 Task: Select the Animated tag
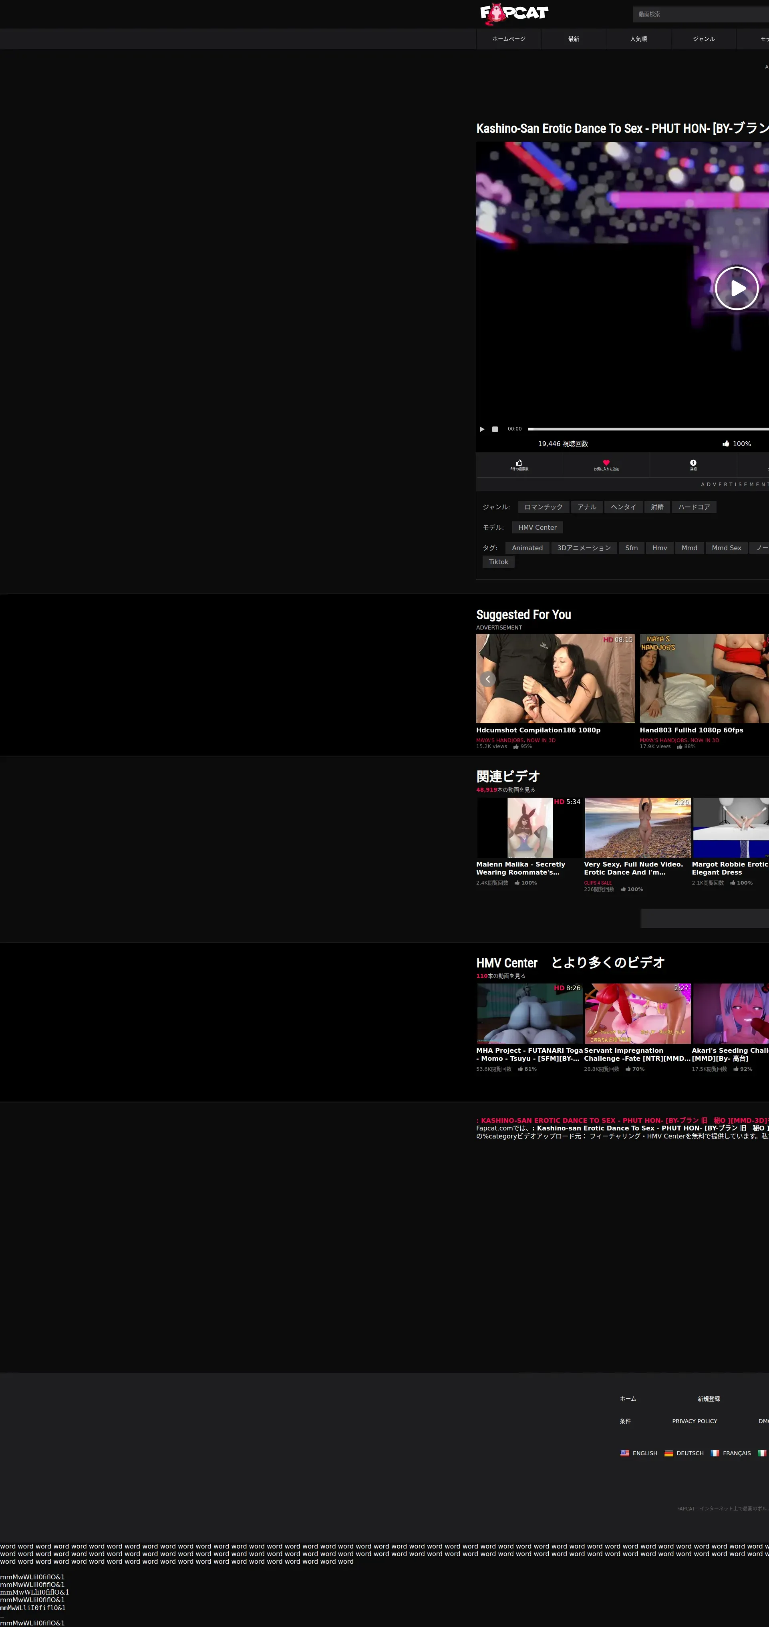(527, 547)
